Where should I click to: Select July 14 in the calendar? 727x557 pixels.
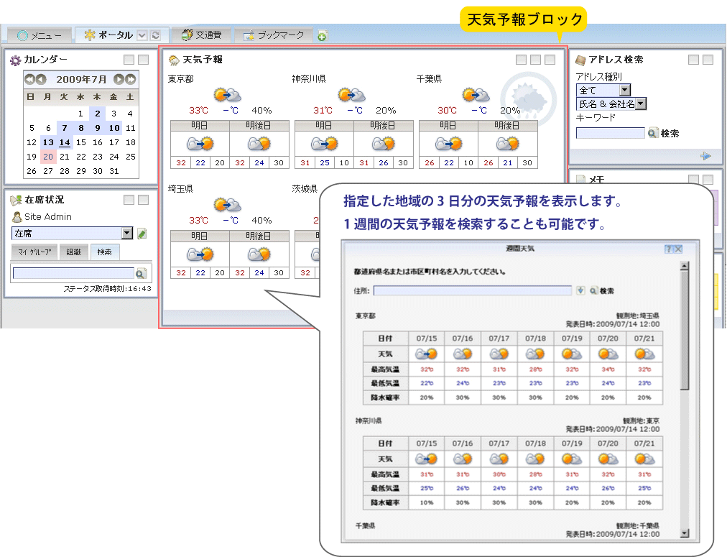pyautogui.click(x=65, y=142)
